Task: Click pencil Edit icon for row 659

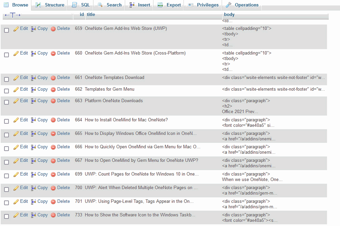Action: (x=16, y=29)
